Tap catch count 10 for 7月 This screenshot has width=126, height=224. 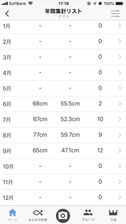click(100, 119)
